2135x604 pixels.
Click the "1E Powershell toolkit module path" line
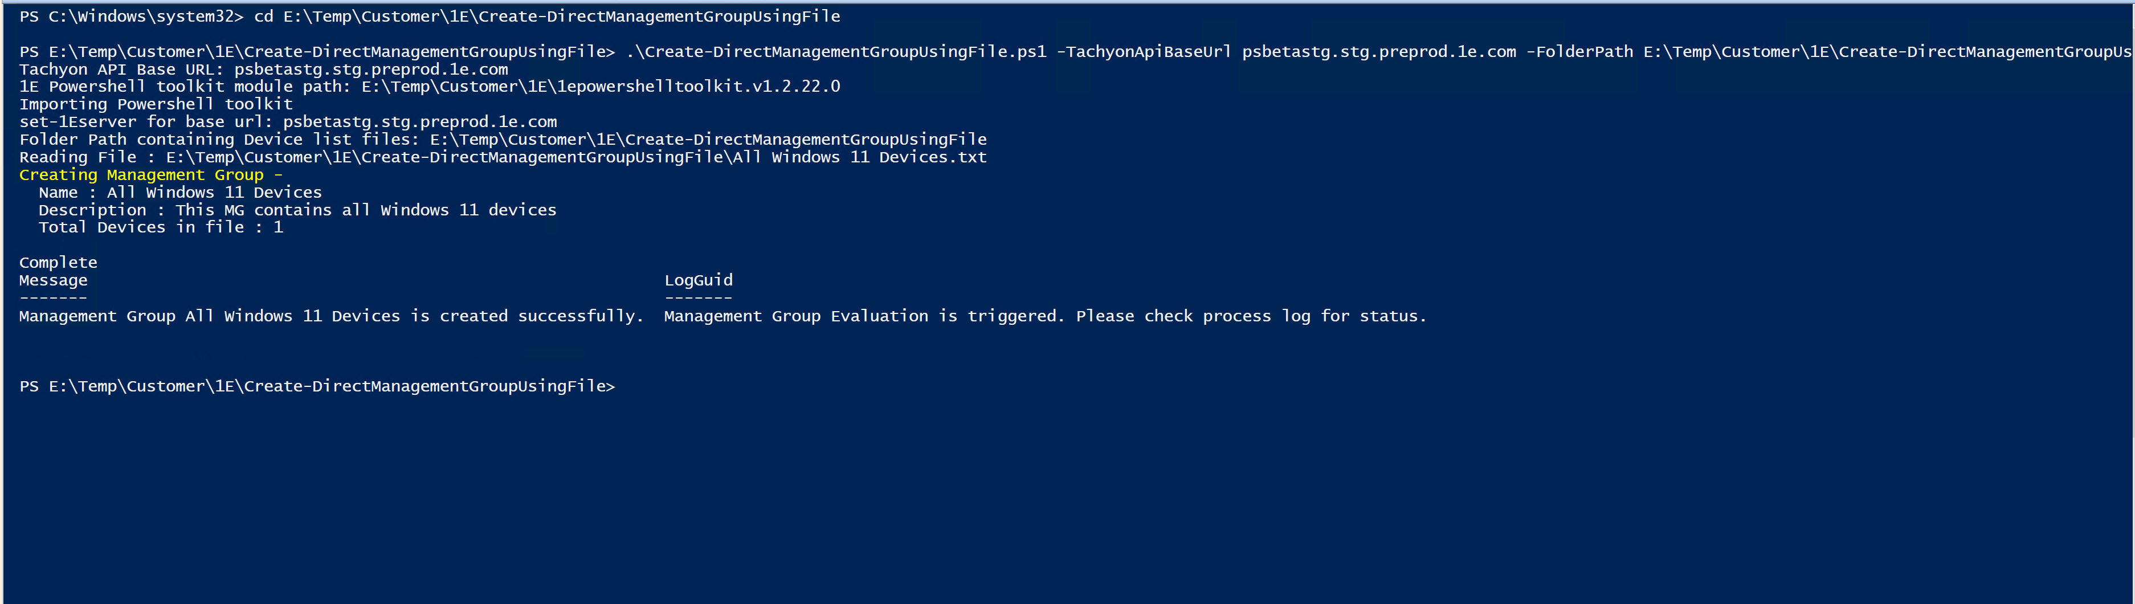[x=429, y=86]
